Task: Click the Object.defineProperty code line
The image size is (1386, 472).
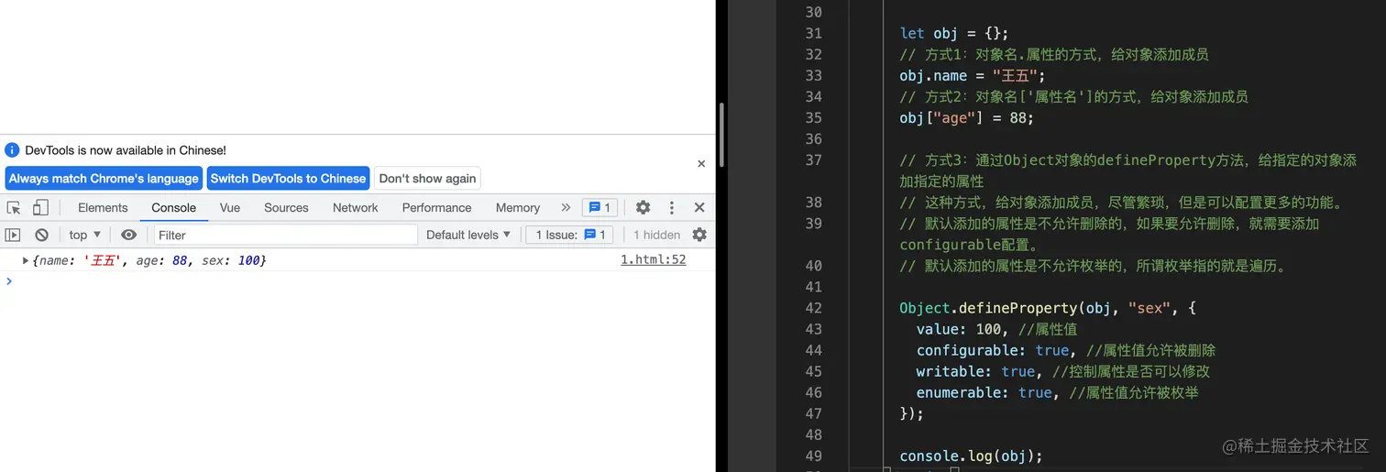Action: [1048, 308]
